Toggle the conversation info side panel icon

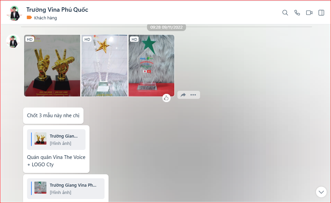click(321, 13)
